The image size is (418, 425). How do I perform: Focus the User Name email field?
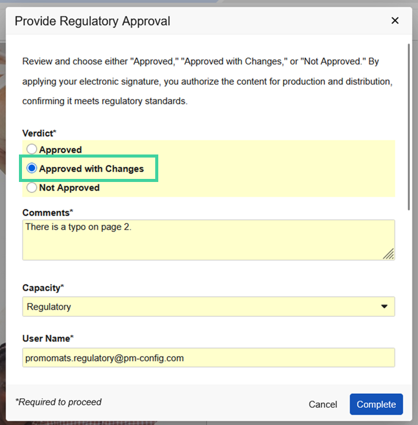208,358
